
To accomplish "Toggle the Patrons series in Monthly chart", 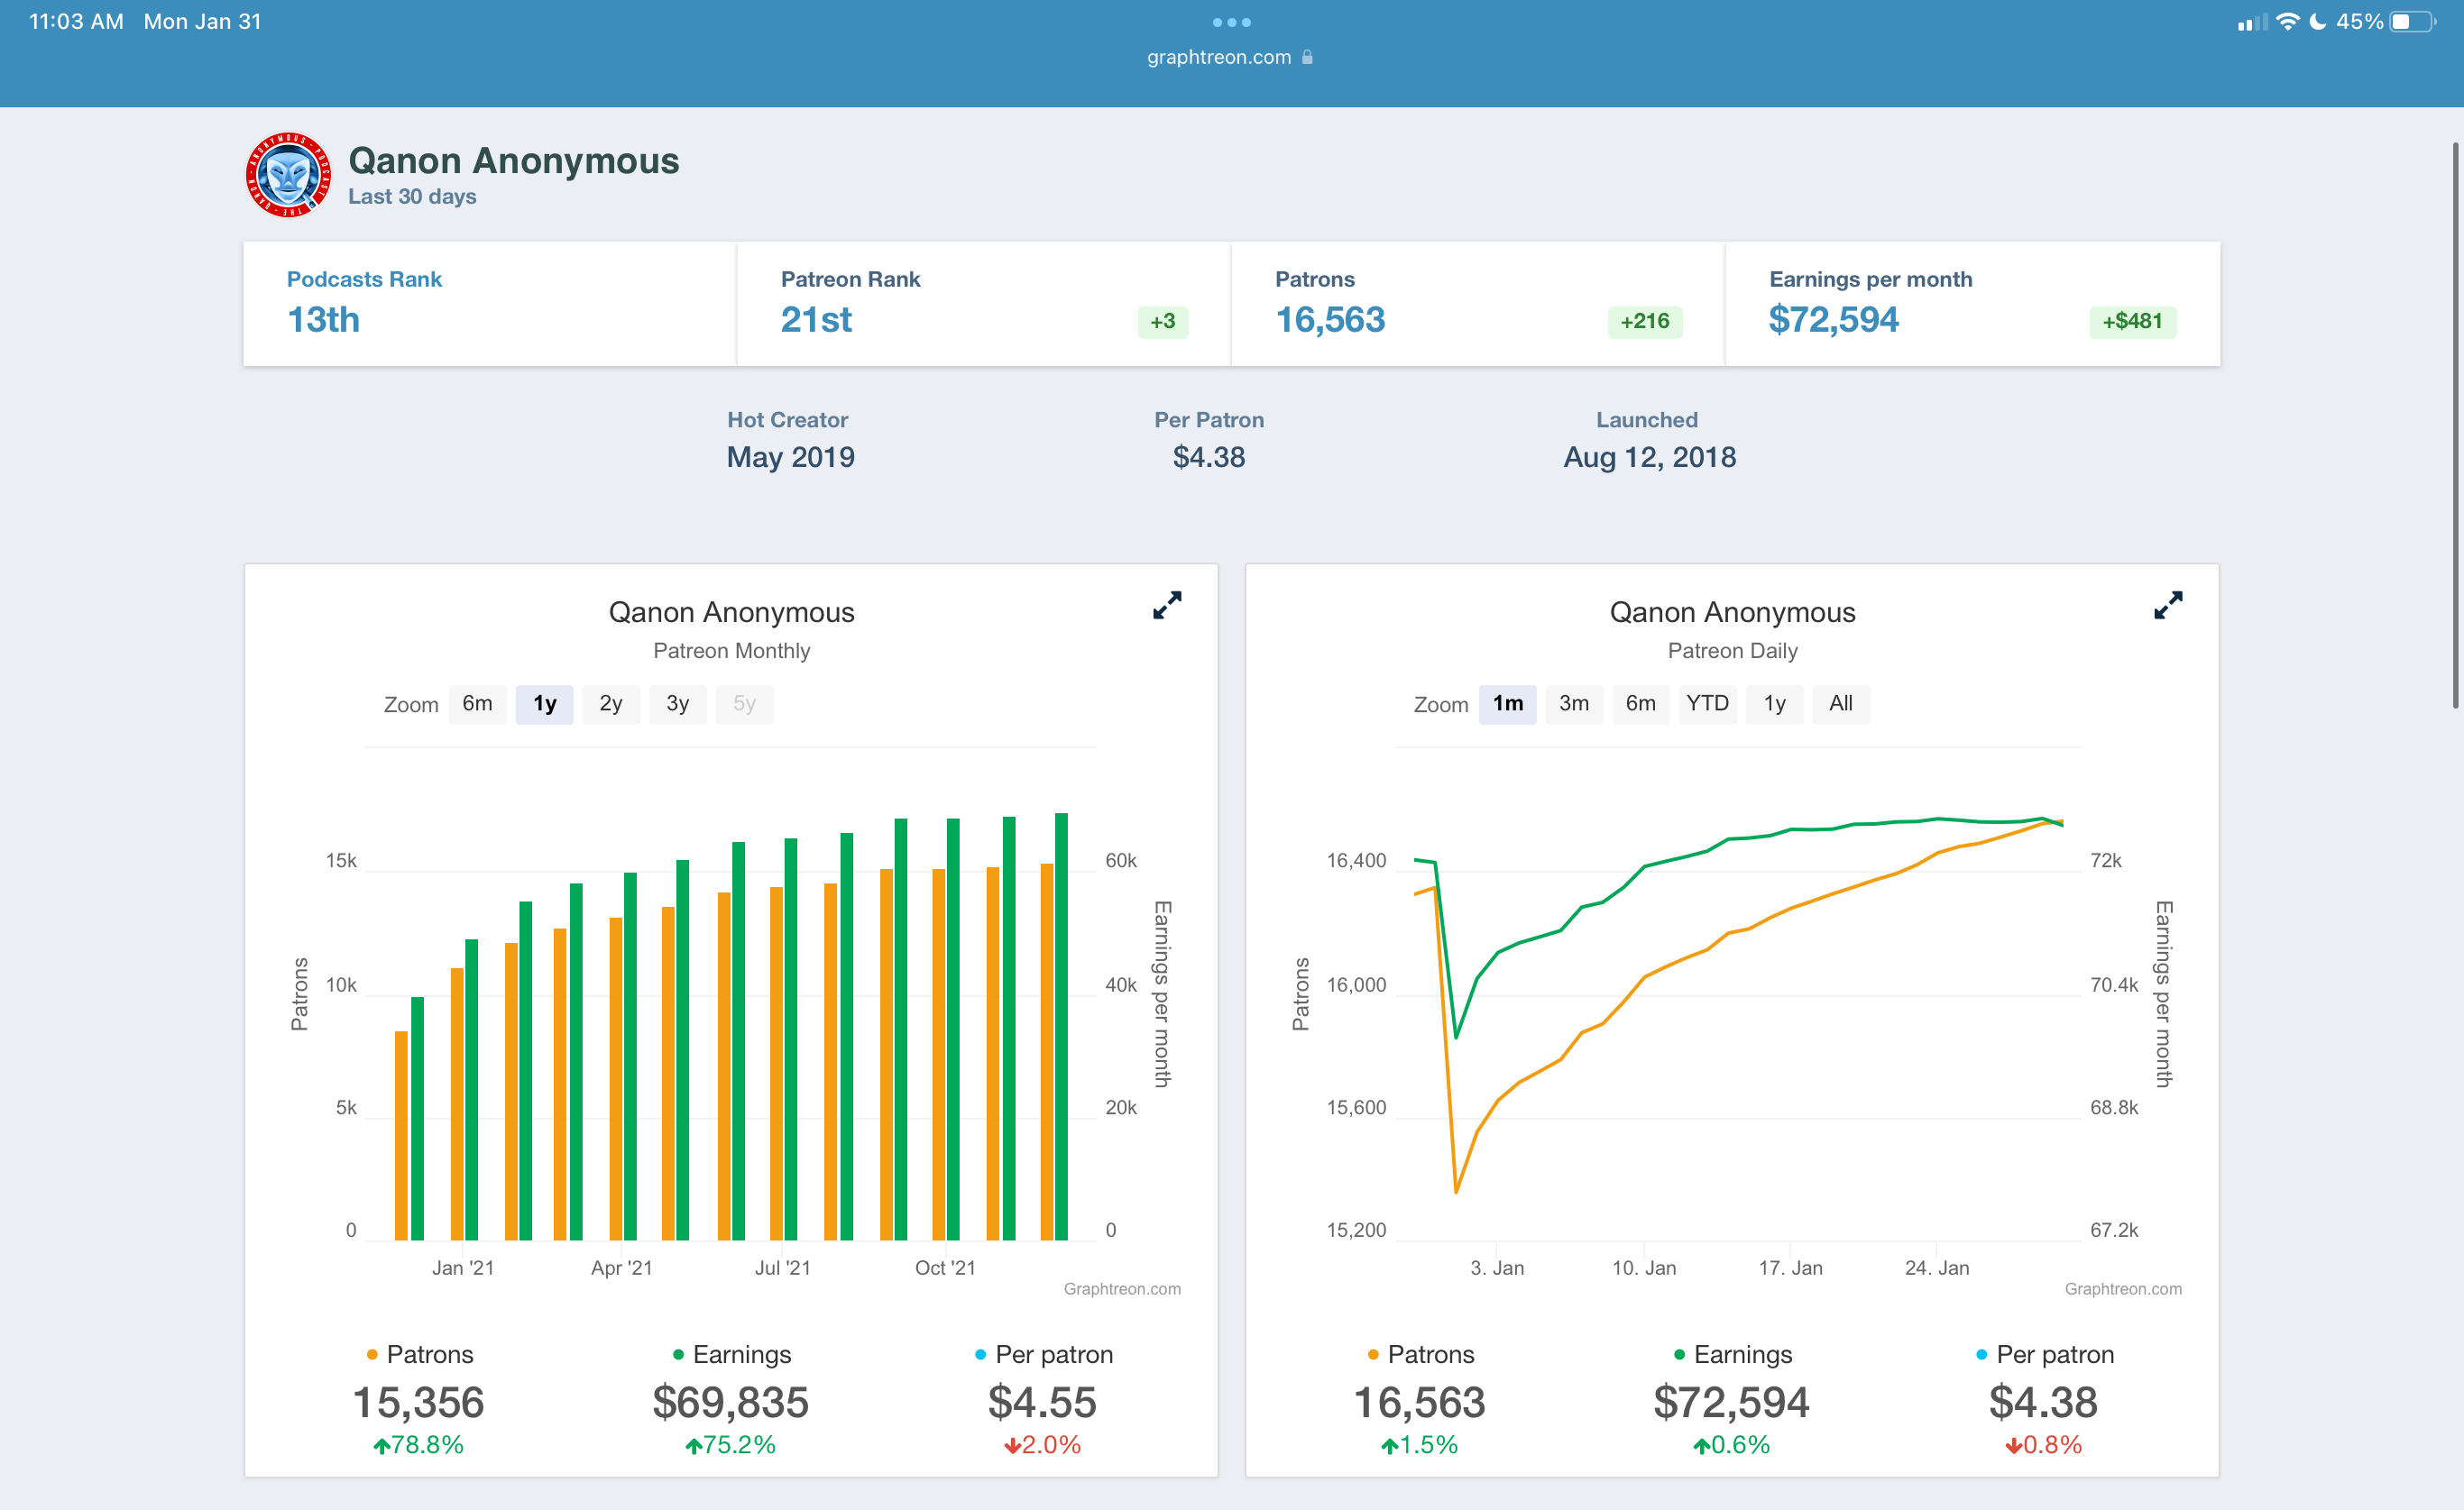I will pos(420,1354).
